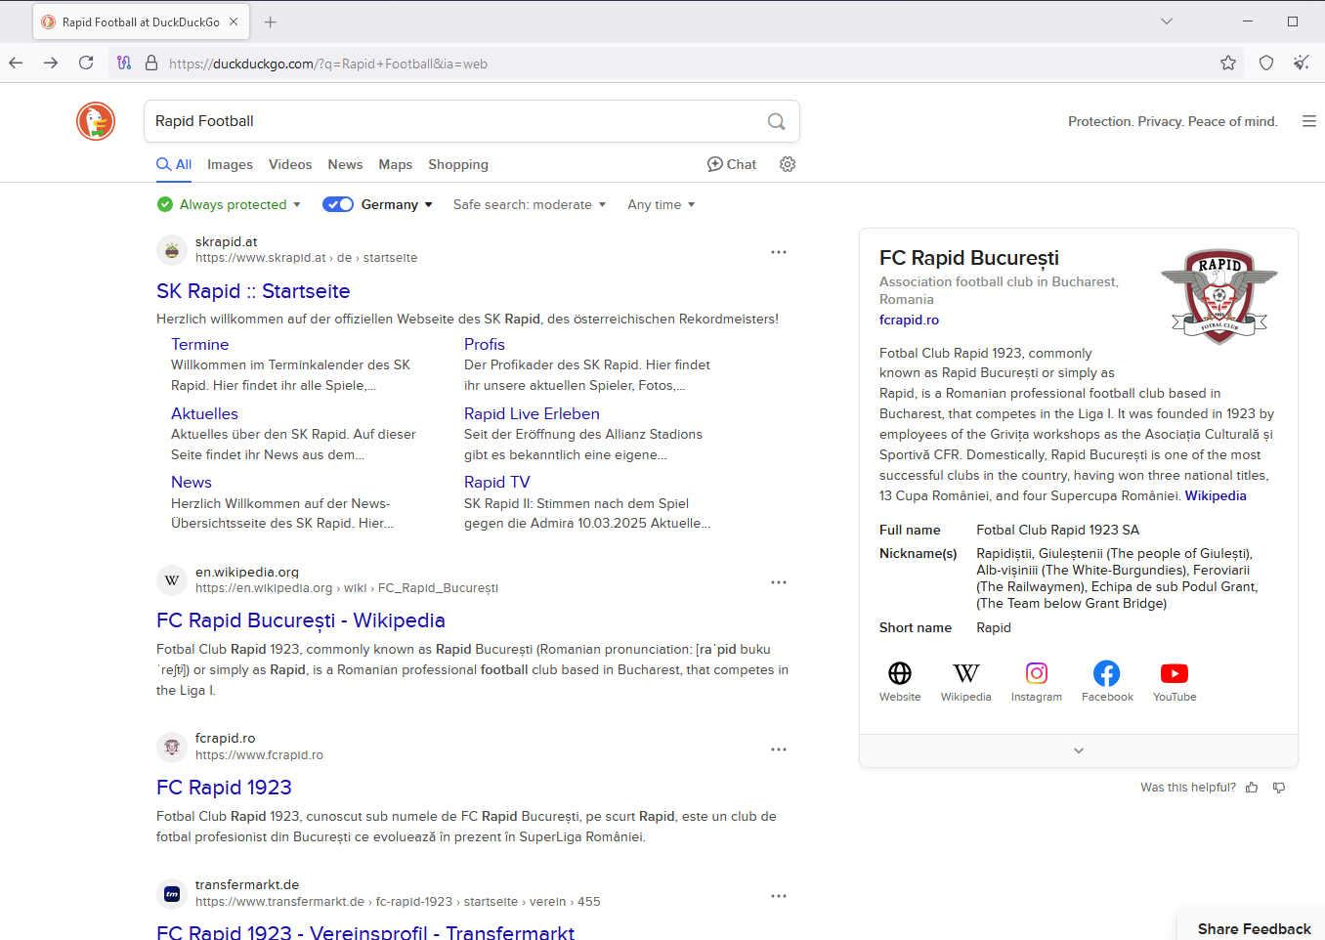
Task: Open new tab with plus icon
Action: point(271,21)
